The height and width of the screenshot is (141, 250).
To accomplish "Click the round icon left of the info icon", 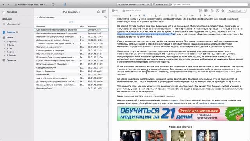I will click(x=212, y=11).
